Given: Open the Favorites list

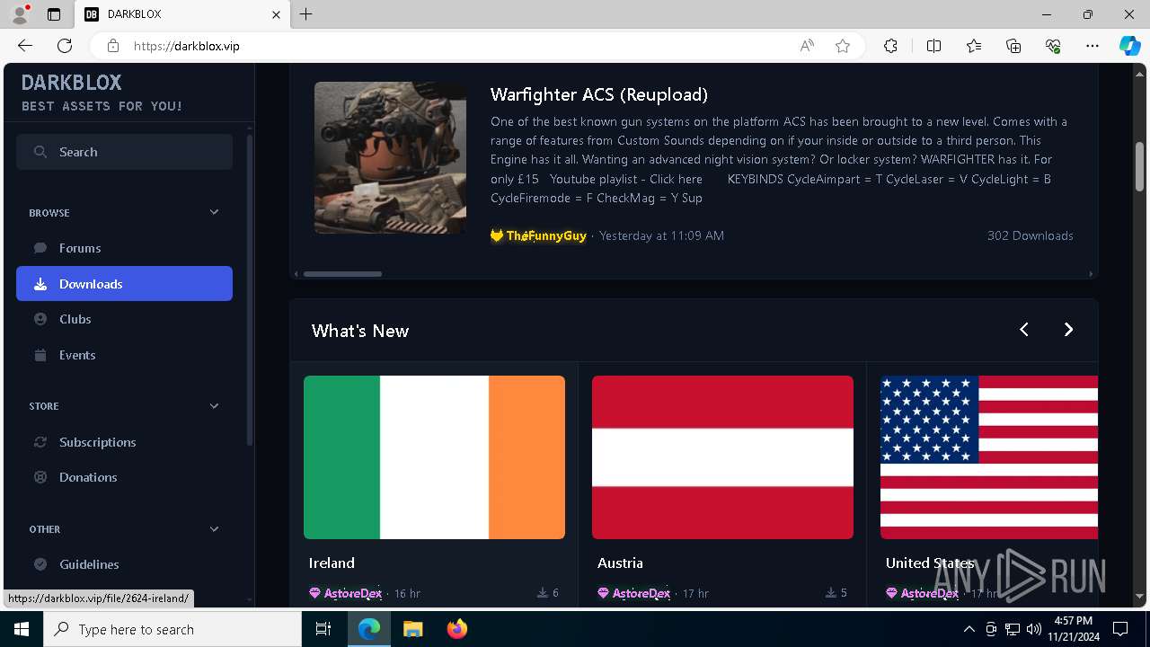Looking at the screenshot, I should 974,46.
